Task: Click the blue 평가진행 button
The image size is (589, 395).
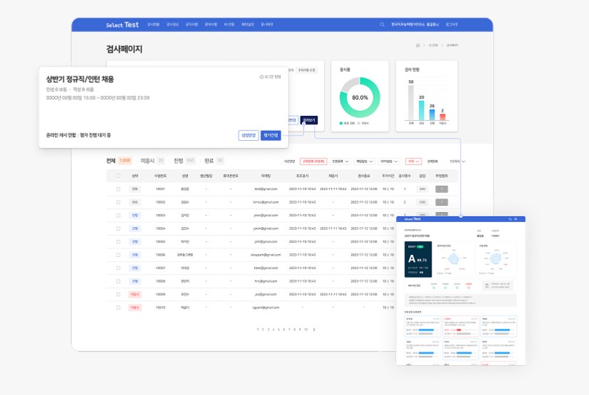Action: [271, 135]
